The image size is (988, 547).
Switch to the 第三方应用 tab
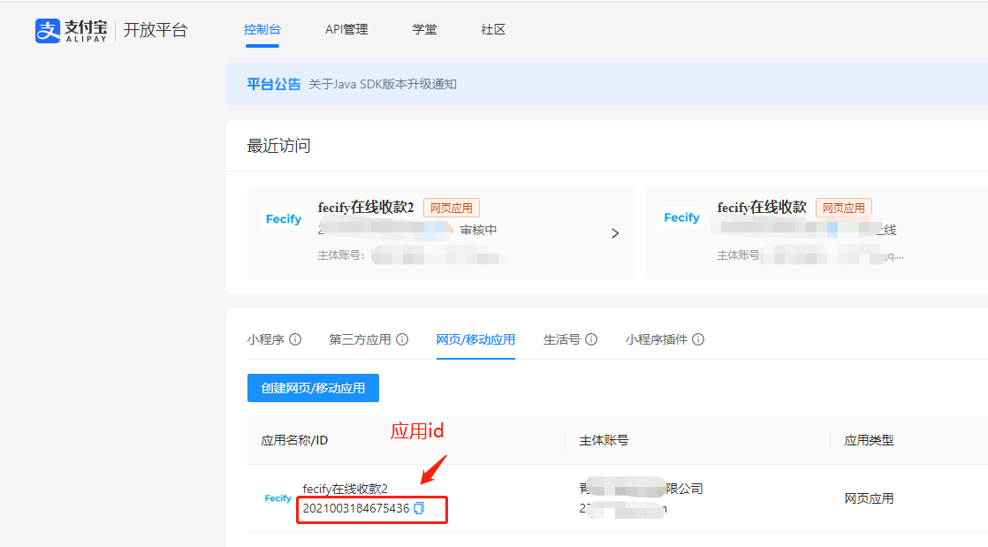click(360, 339)
